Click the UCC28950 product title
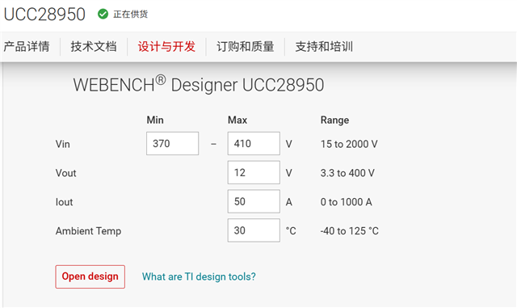 coord(44,15)
